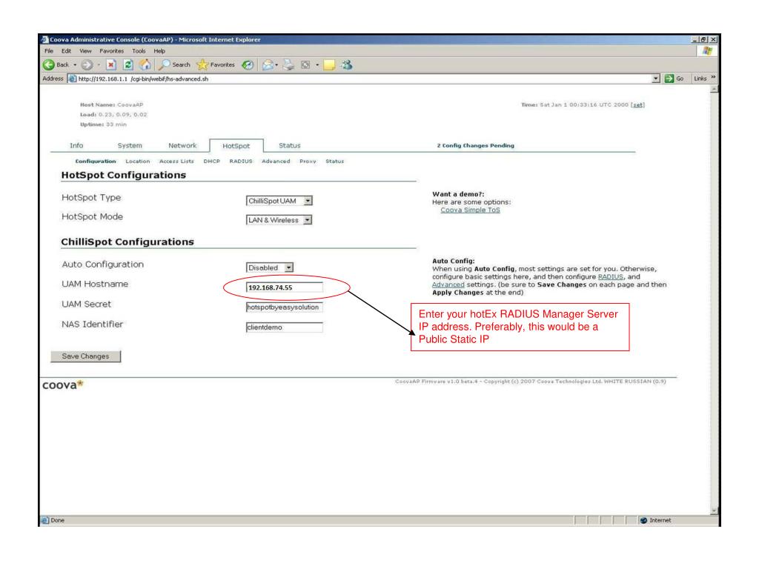Open the View menu
This screenshot has height=569, width=759.
tap(86, 51)
